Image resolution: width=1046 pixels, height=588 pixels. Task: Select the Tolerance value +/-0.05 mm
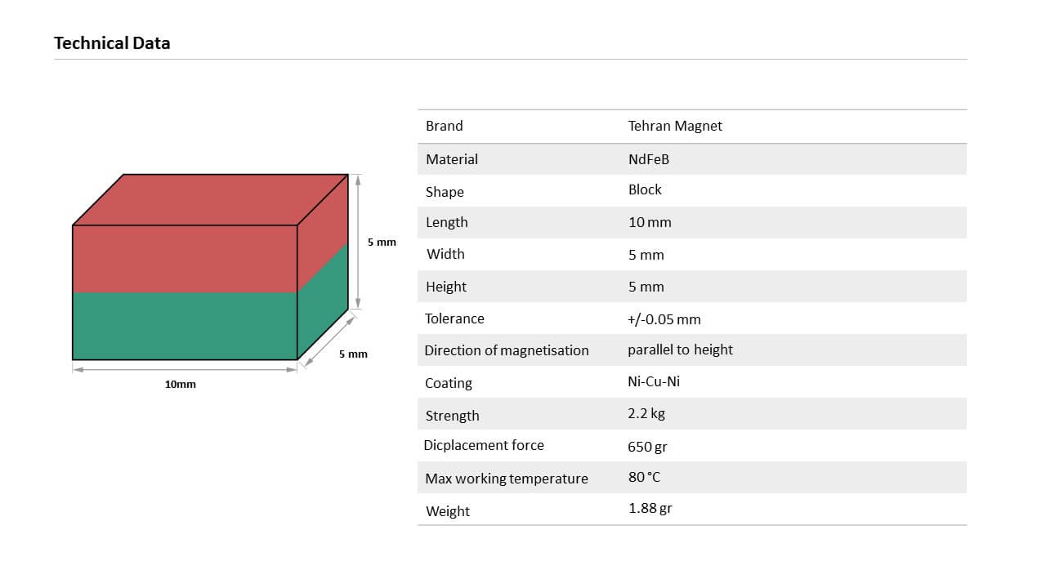coord(664,319)
